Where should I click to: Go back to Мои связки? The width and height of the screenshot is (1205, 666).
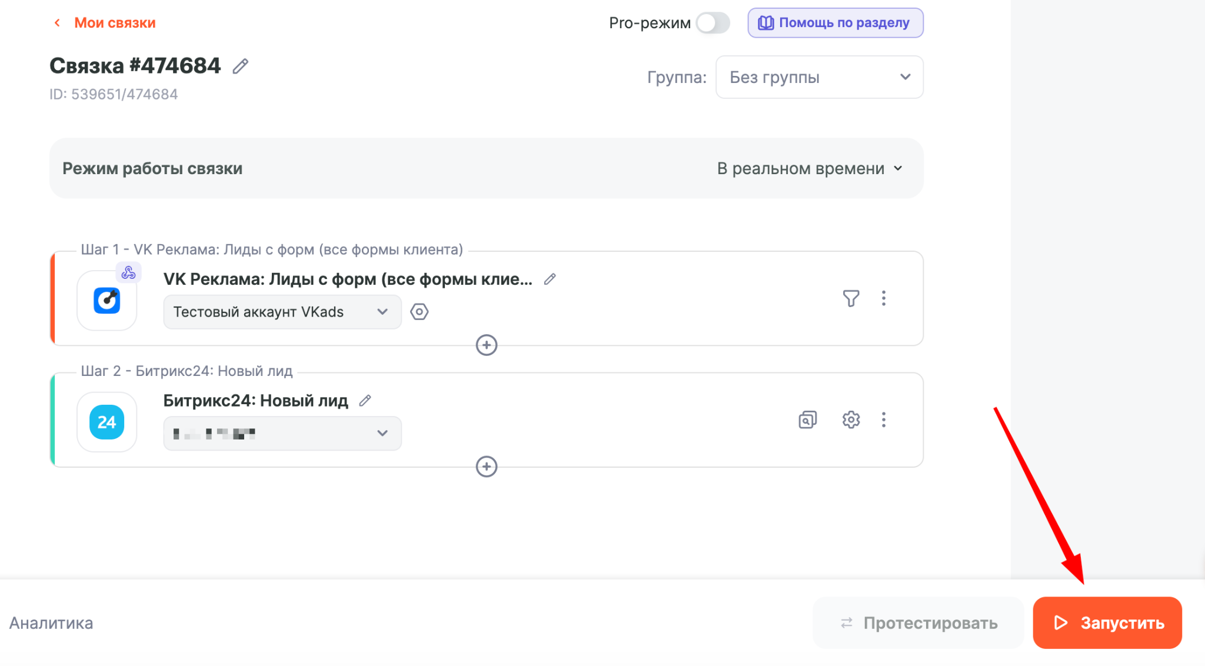pos(105,23)
